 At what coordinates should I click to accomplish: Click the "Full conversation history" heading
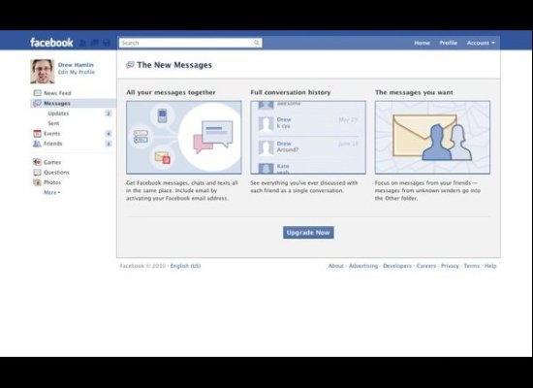click(291, 92)
